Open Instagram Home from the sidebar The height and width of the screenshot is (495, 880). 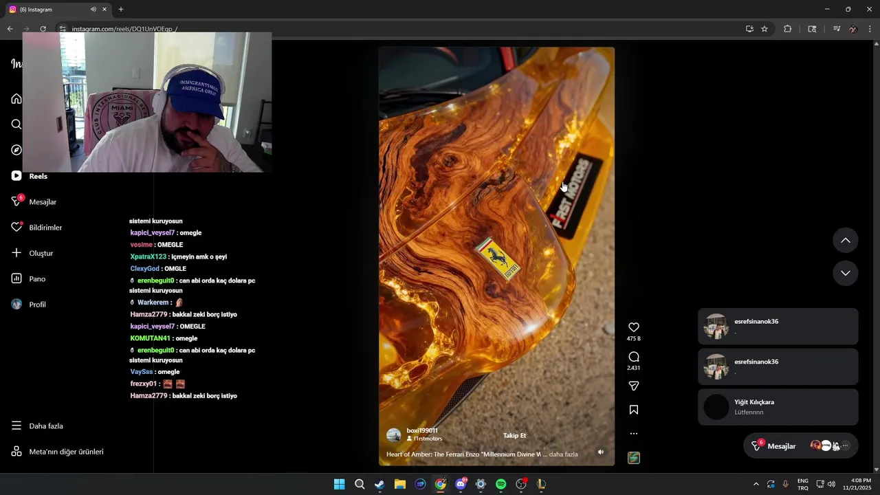16,99
